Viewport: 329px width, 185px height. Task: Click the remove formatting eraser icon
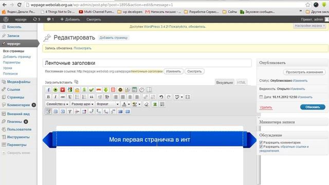point(147,104)
